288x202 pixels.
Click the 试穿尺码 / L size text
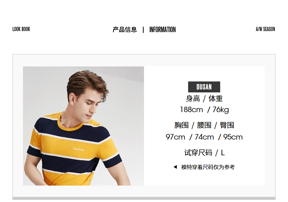204,153
